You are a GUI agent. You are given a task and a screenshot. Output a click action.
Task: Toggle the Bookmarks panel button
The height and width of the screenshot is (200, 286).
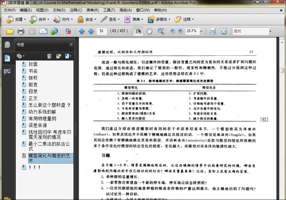click(7, 58)
